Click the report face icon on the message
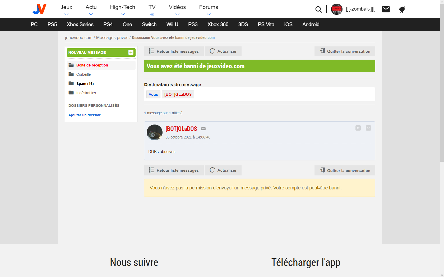 368,128
